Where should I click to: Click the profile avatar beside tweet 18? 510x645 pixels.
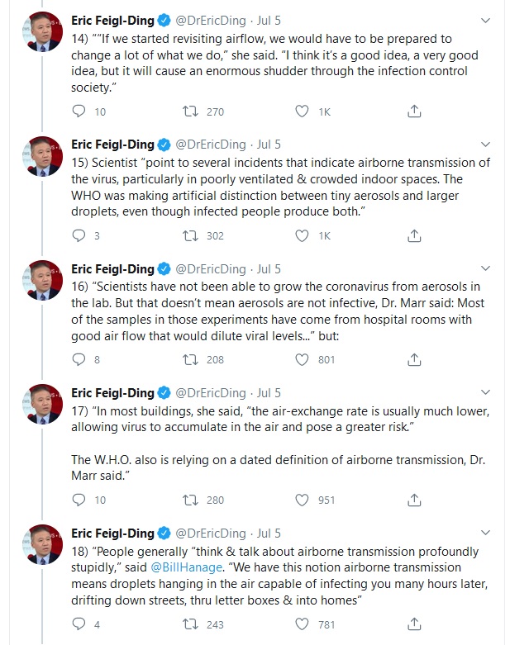tap(43, 545)
